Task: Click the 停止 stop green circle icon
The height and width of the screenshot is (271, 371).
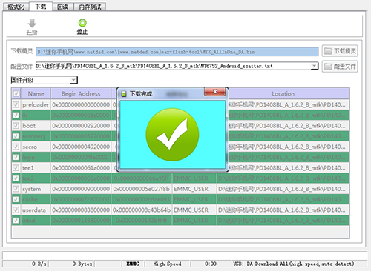Action: click(x=82, y=23)
